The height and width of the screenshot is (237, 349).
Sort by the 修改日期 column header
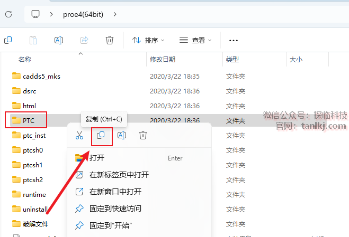(x=163, y=59)
